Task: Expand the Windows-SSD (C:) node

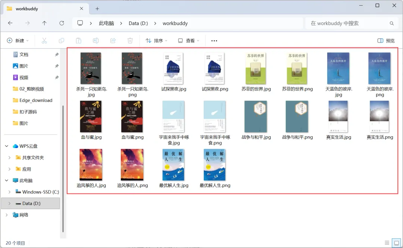Action: tap(9, 192)
